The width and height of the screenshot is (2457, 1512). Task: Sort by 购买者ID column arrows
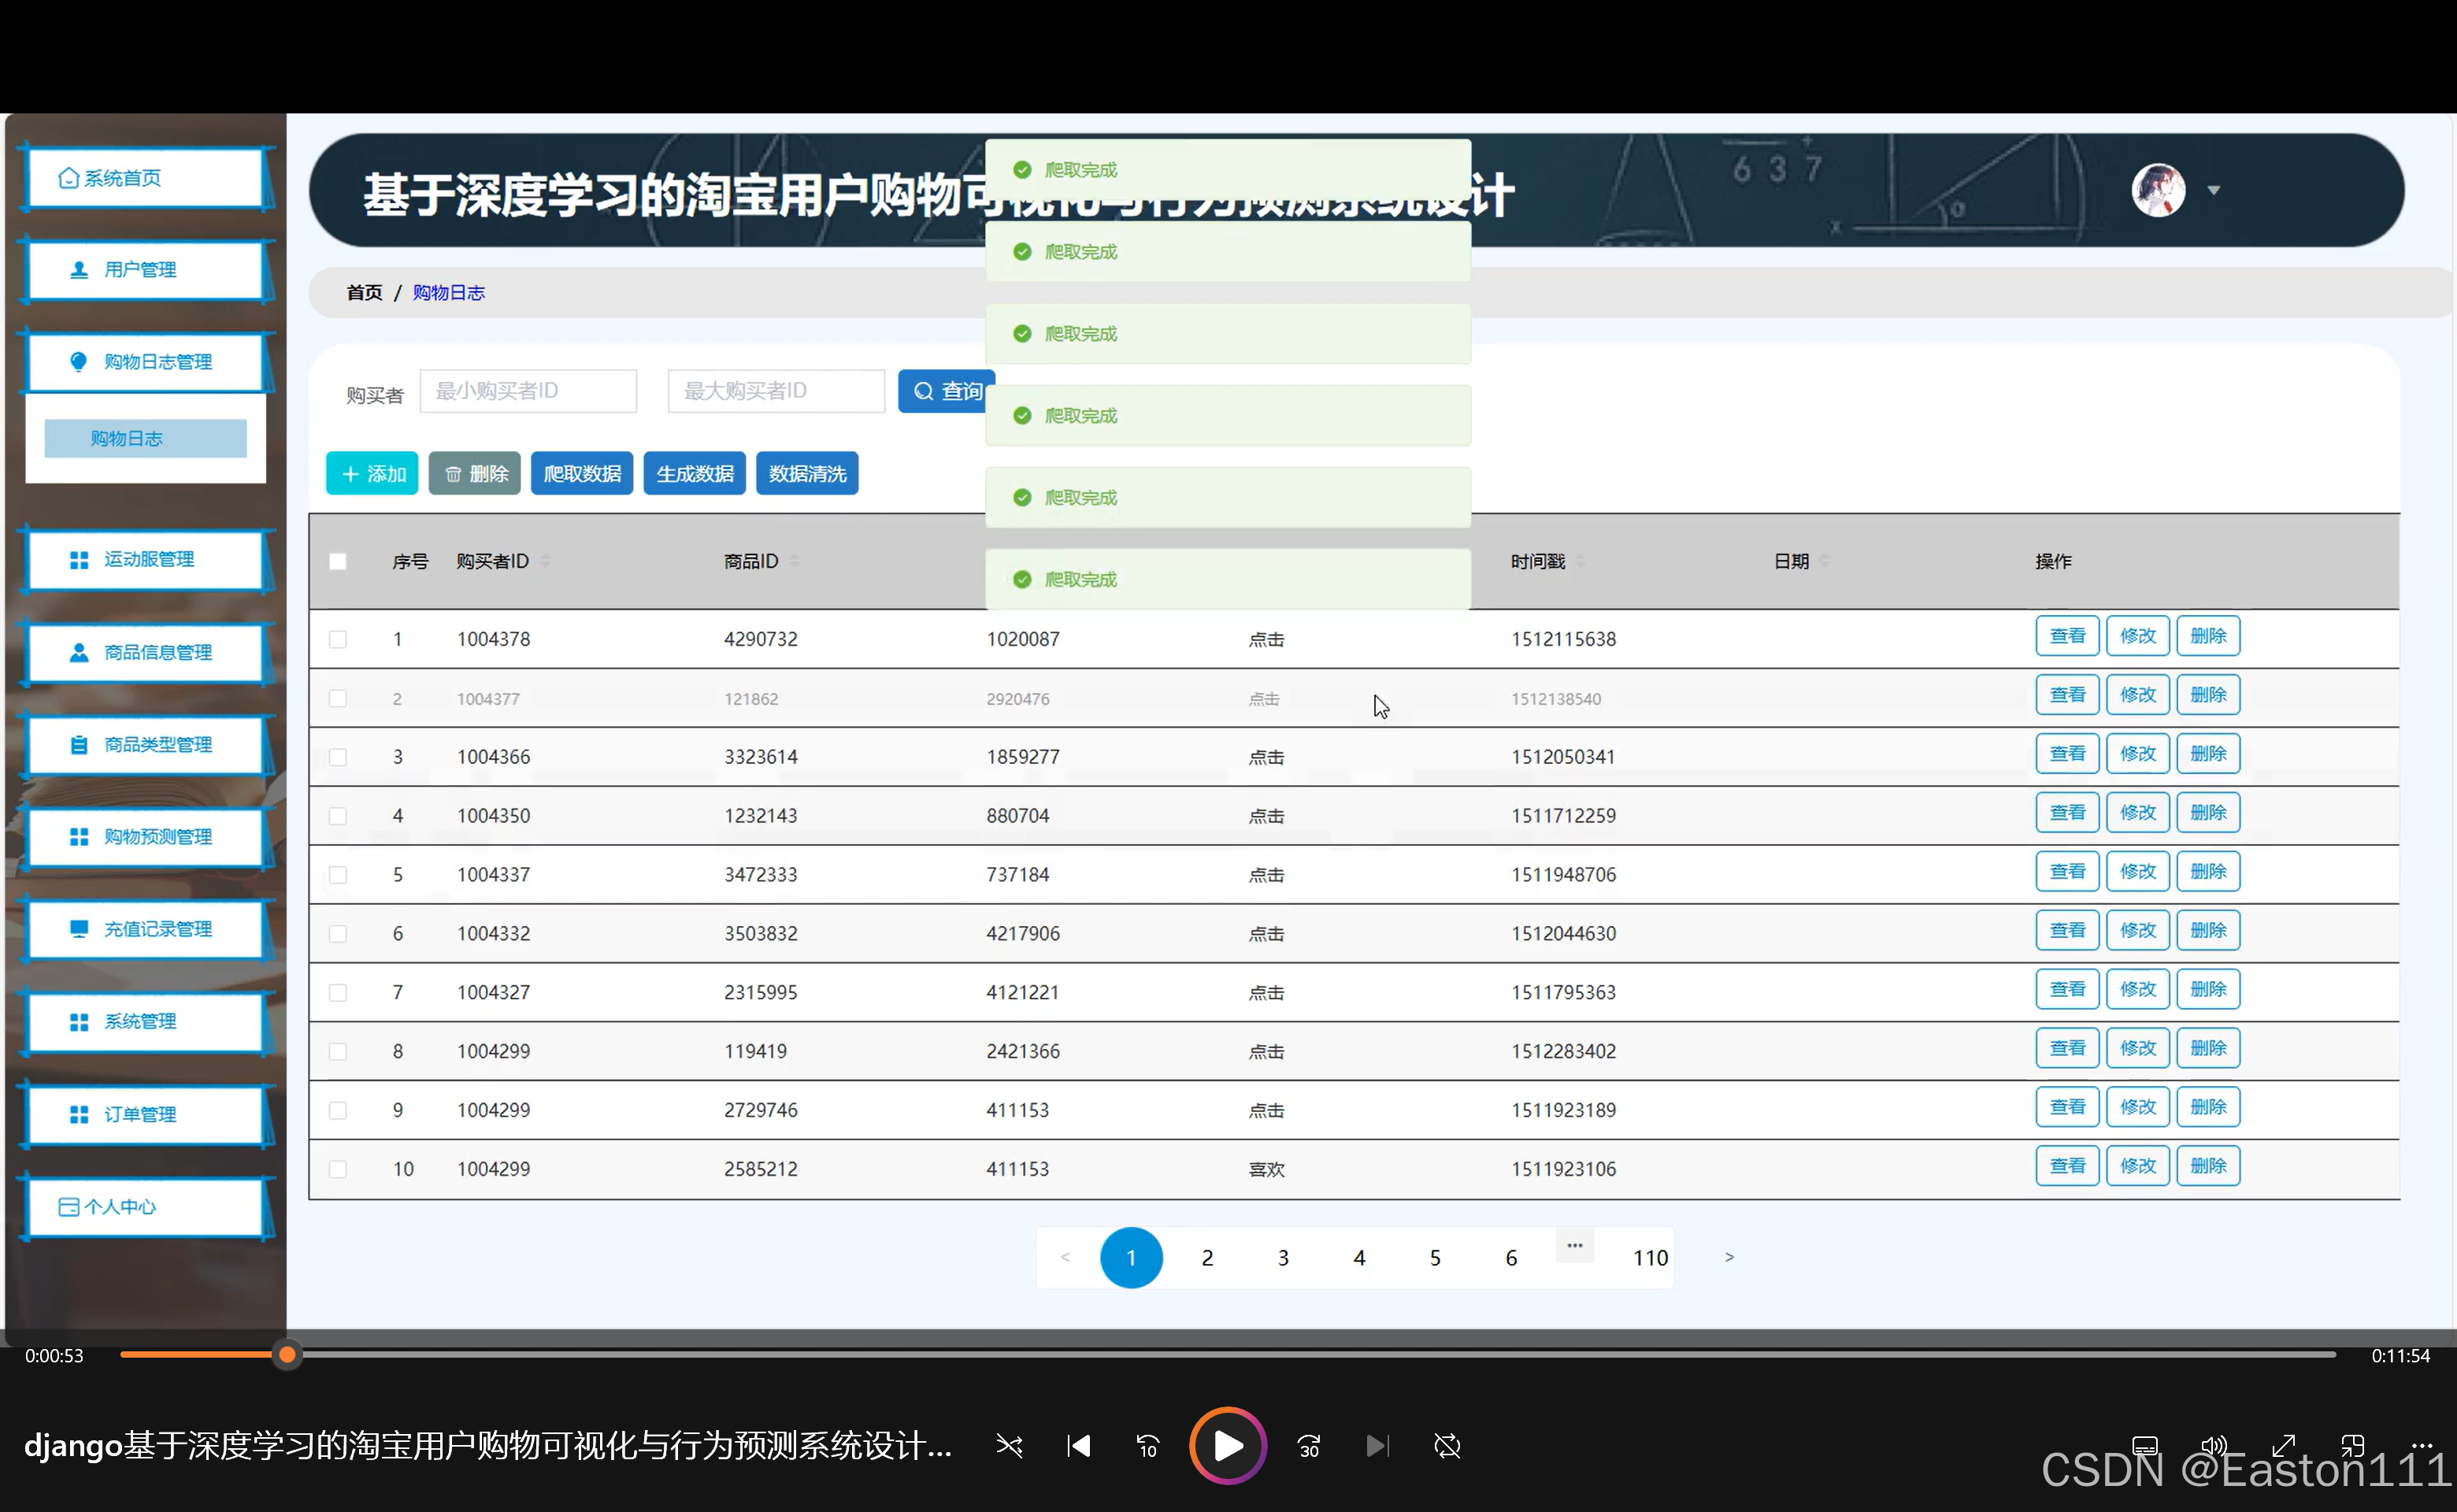545,561
